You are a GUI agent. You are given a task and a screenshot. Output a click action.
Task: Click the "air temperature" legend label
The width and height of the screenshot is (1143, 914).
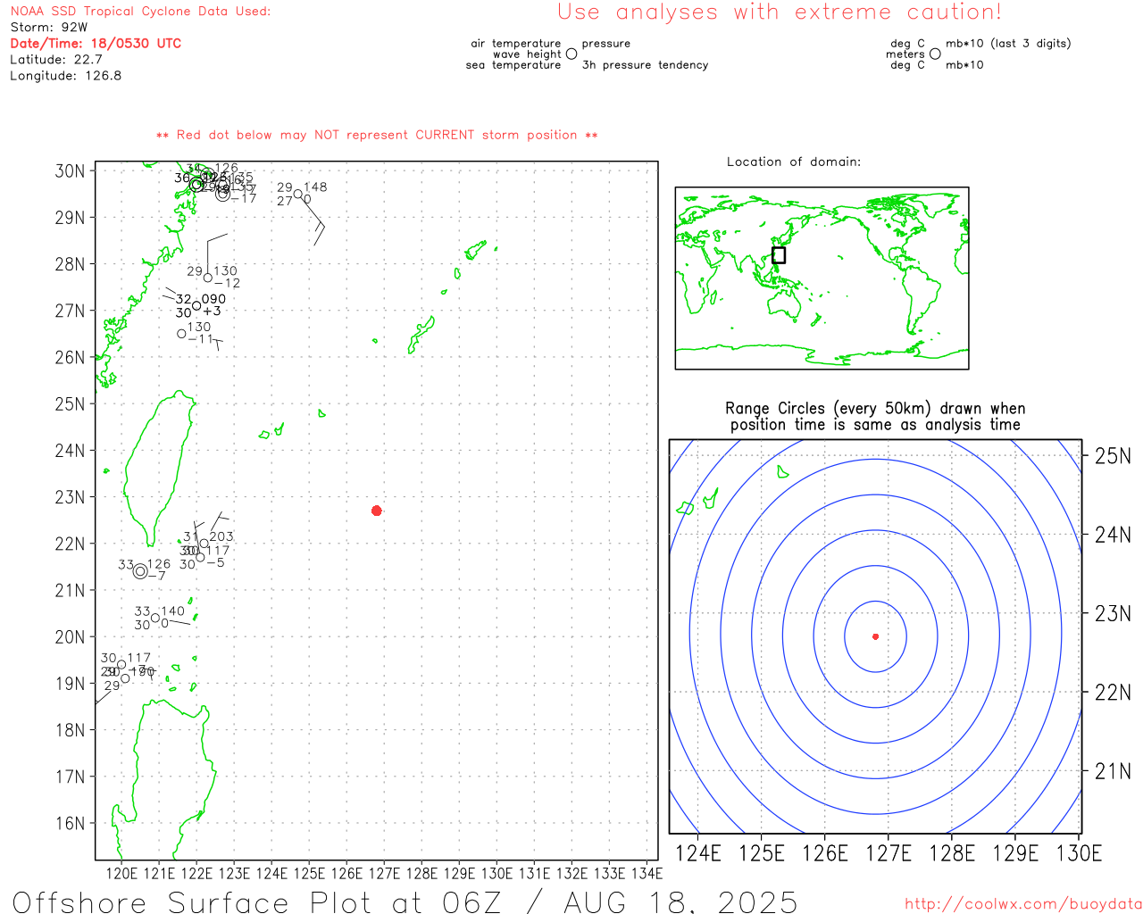(516, 43)
